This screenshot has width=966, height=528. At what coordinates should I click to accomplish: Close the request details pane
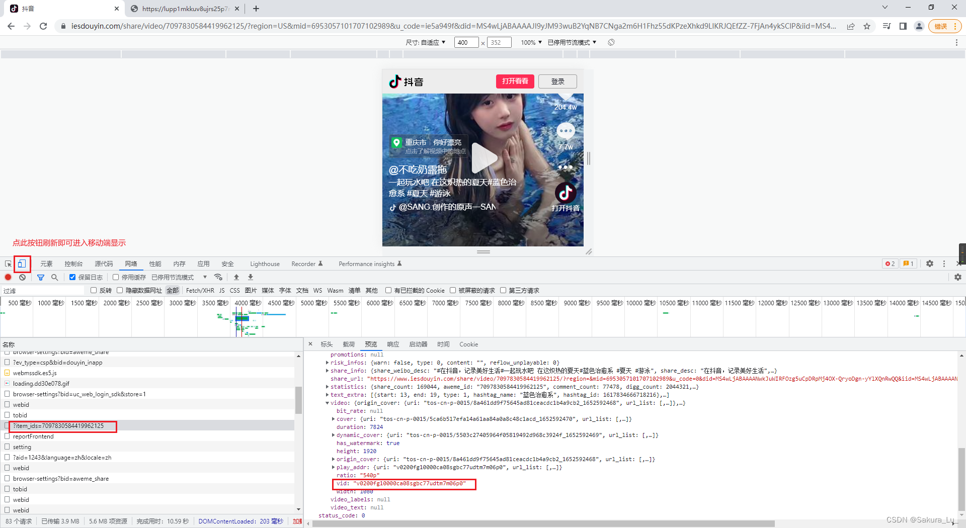coord(310,344)
